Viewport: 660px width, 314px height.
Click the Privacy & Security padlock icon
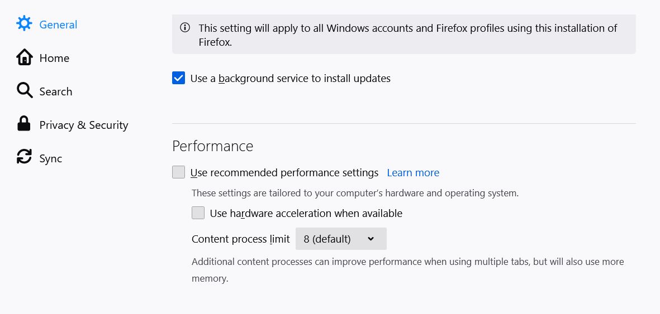click(24, 124)
